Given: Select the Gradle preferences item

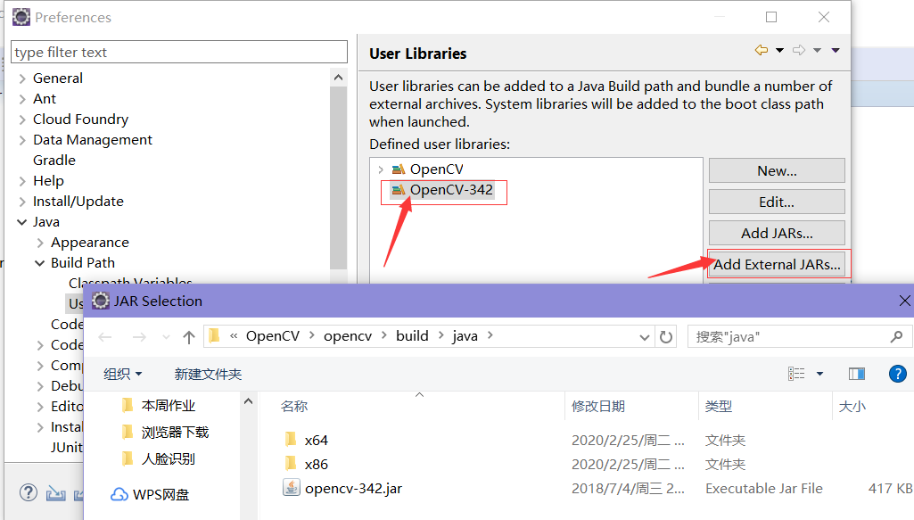Looking at the screenshot, I should 54,161.
